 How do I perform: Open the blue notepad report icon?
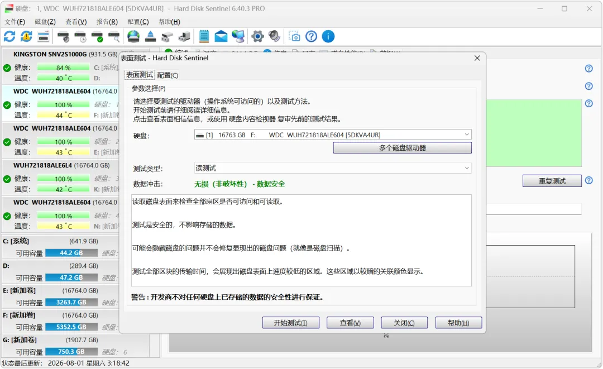204,36
